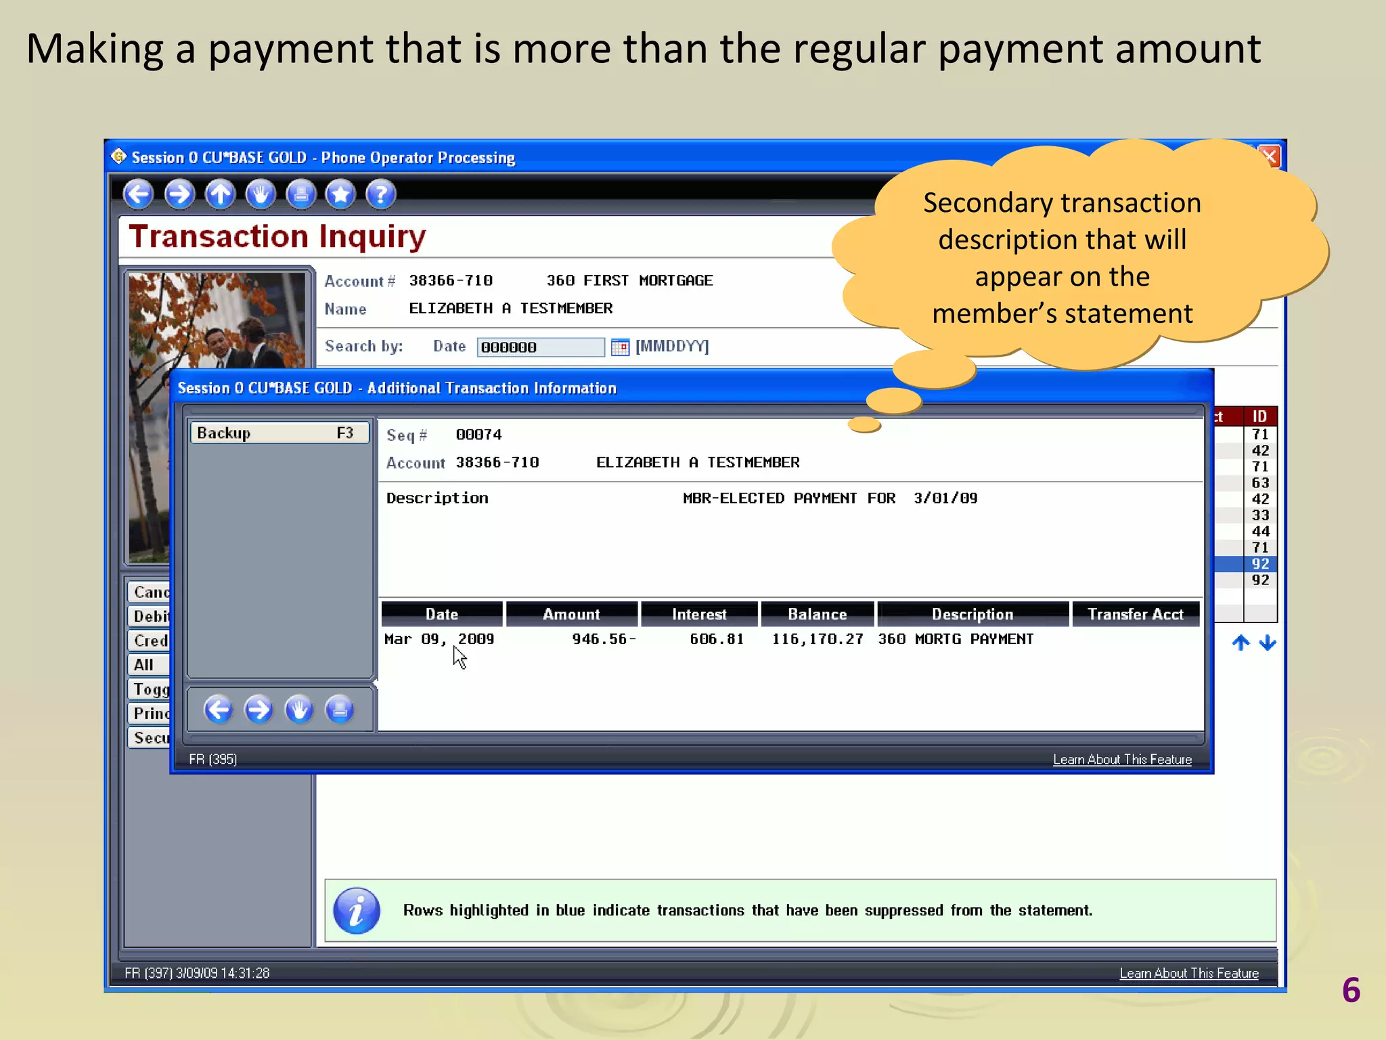This screenshot has height=1040, width=1386.
Task: Click the blue page-up arrow under ID column
Action: pyautogui.click(x=1240, y=643)
